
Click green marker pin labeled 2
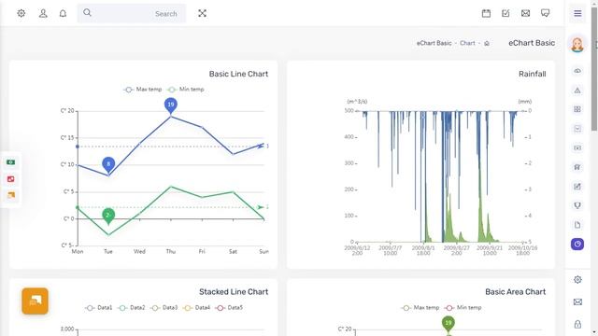pyautogui.click(x=108, y=216)
